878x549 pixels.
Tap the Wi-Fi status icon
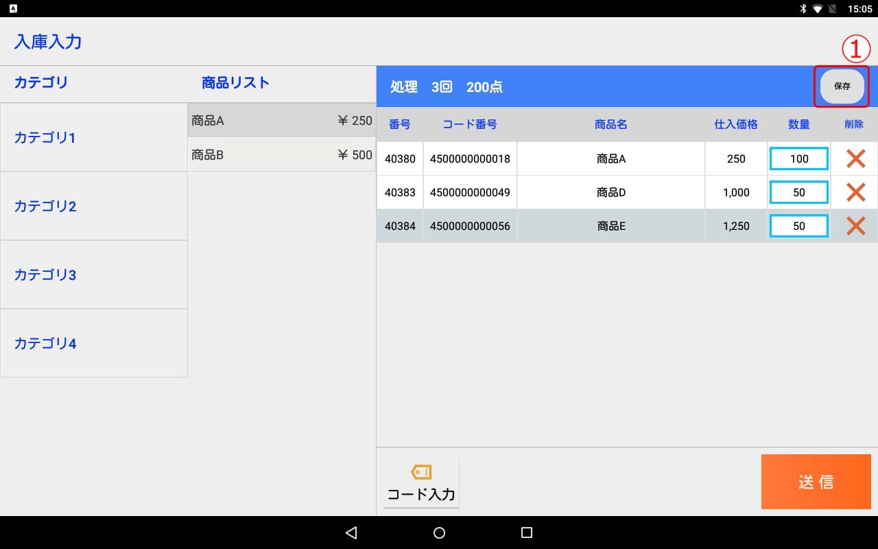click(818, 9)
